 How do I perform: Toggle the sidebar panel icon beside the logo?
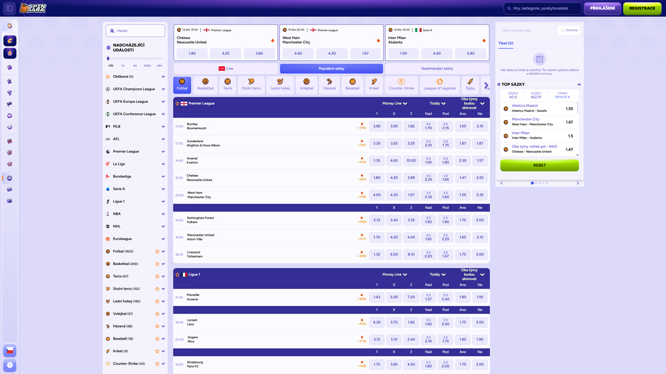[9, 8]
